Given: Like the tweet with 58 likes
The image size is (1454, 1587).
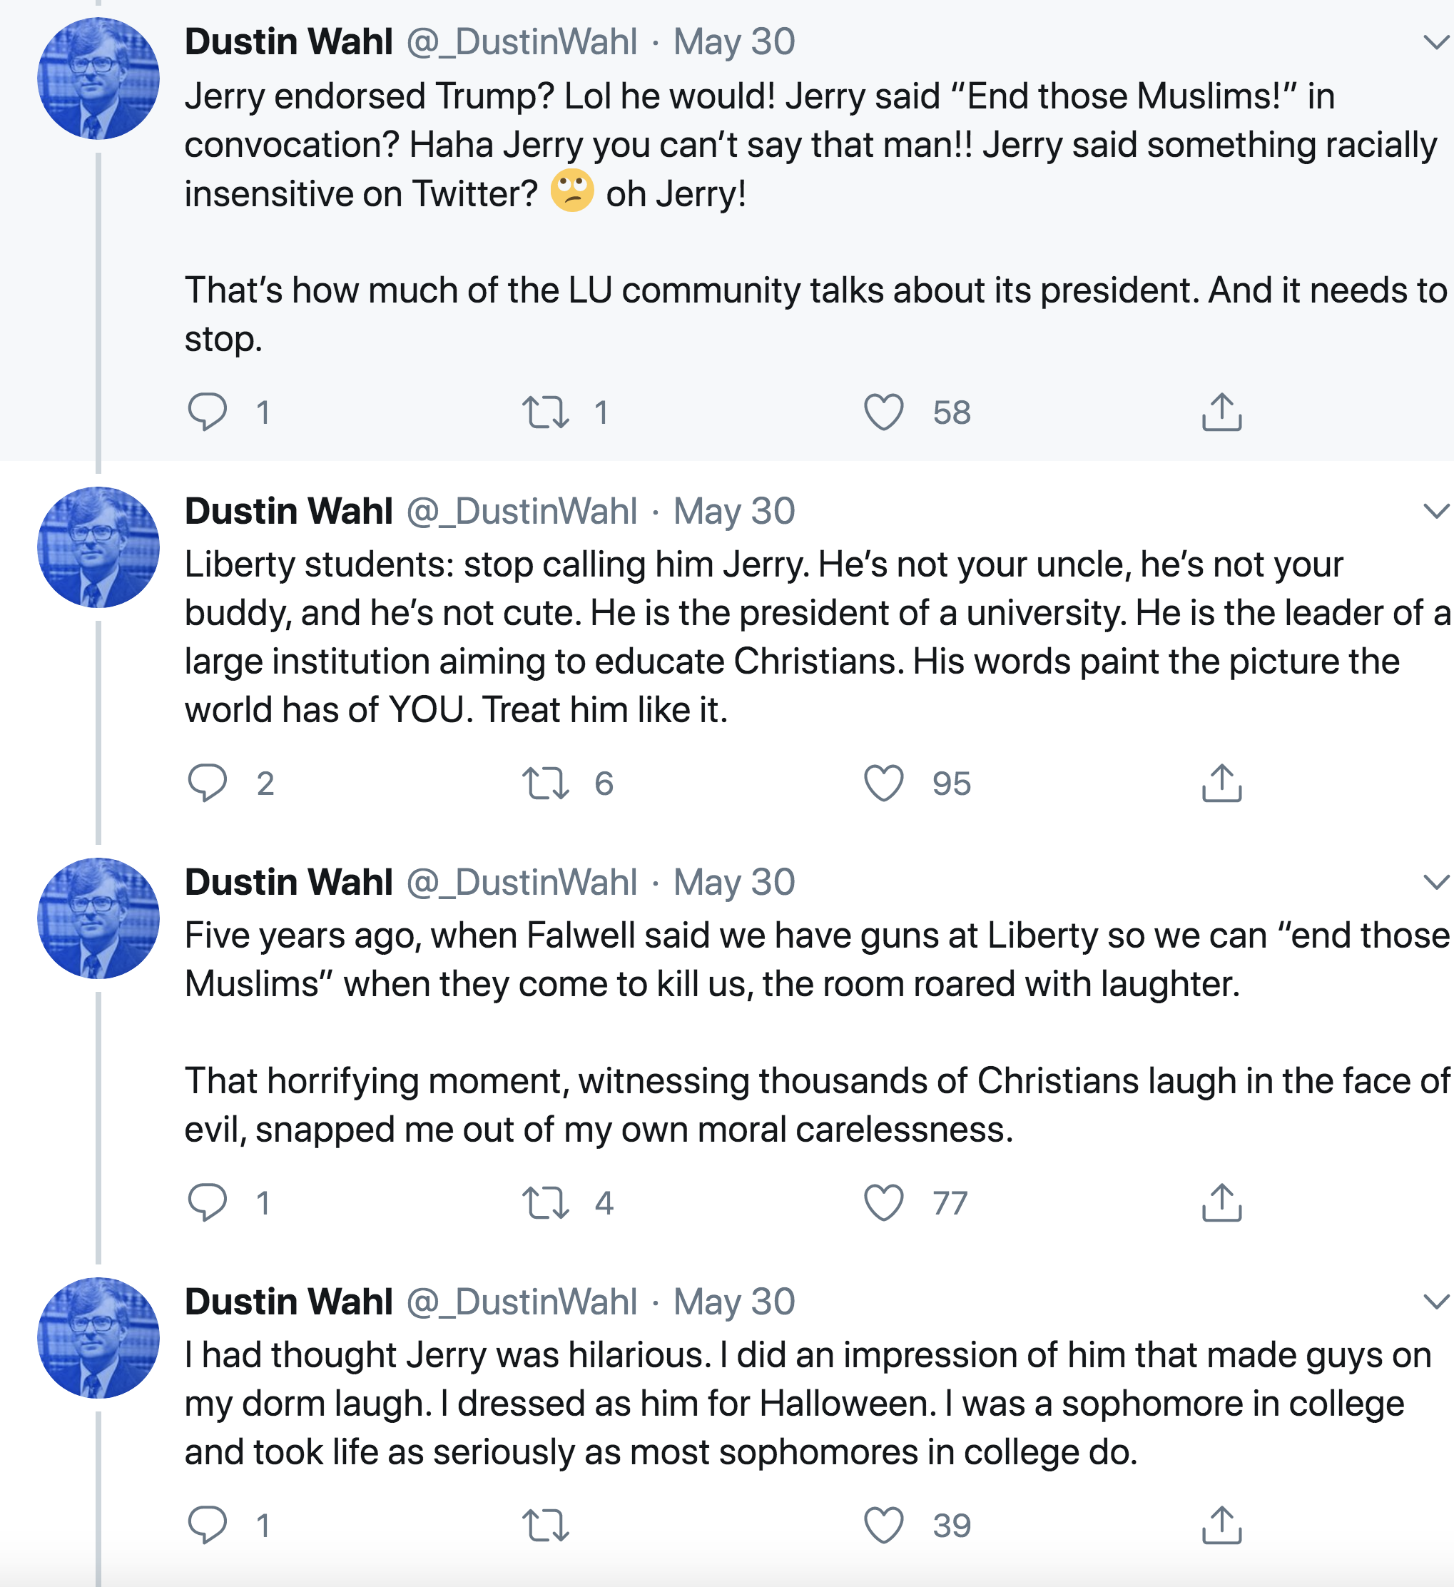Looking at the screenshot, I should point(883,412).
